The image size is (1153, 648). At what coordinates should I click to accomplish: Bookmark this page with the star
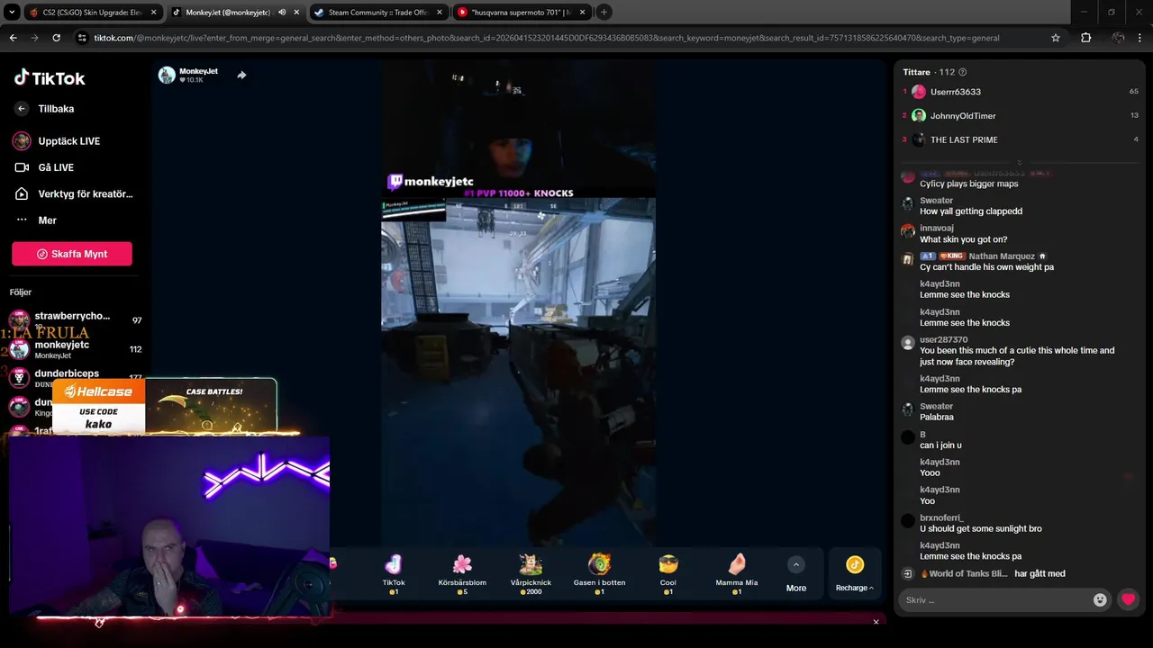pos(1056,38)
